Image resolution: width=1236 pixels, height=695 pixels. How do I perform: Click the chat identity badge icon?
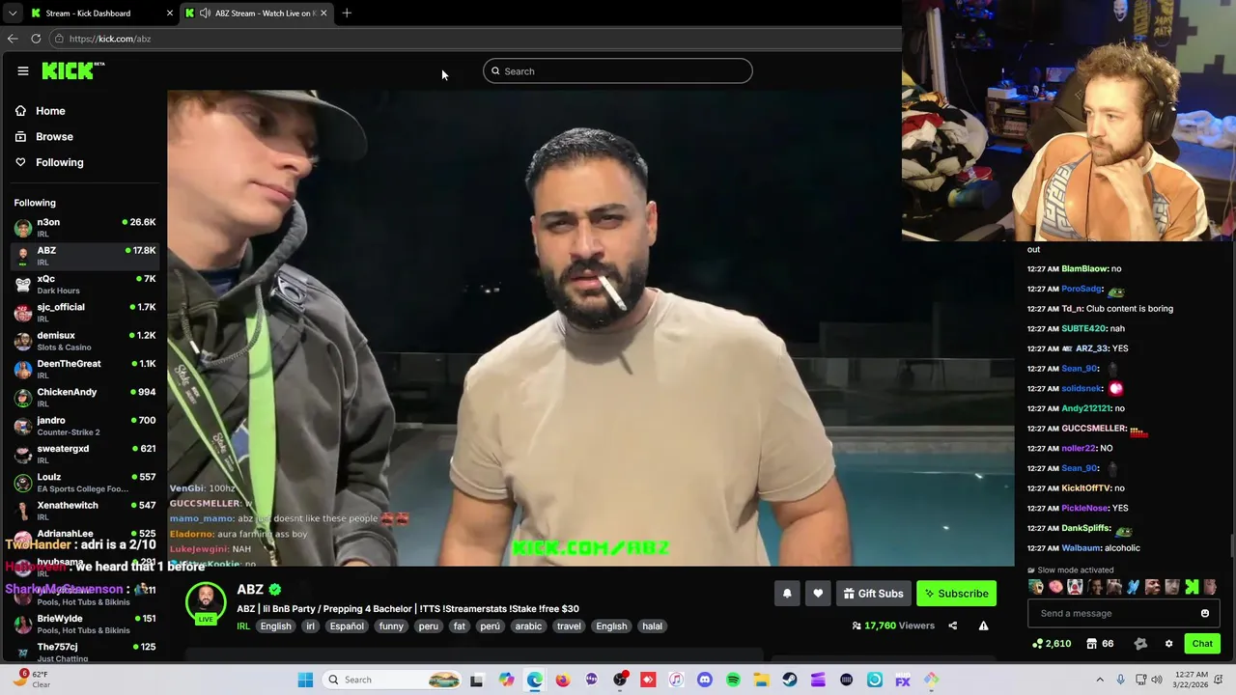pos(1140,644)
